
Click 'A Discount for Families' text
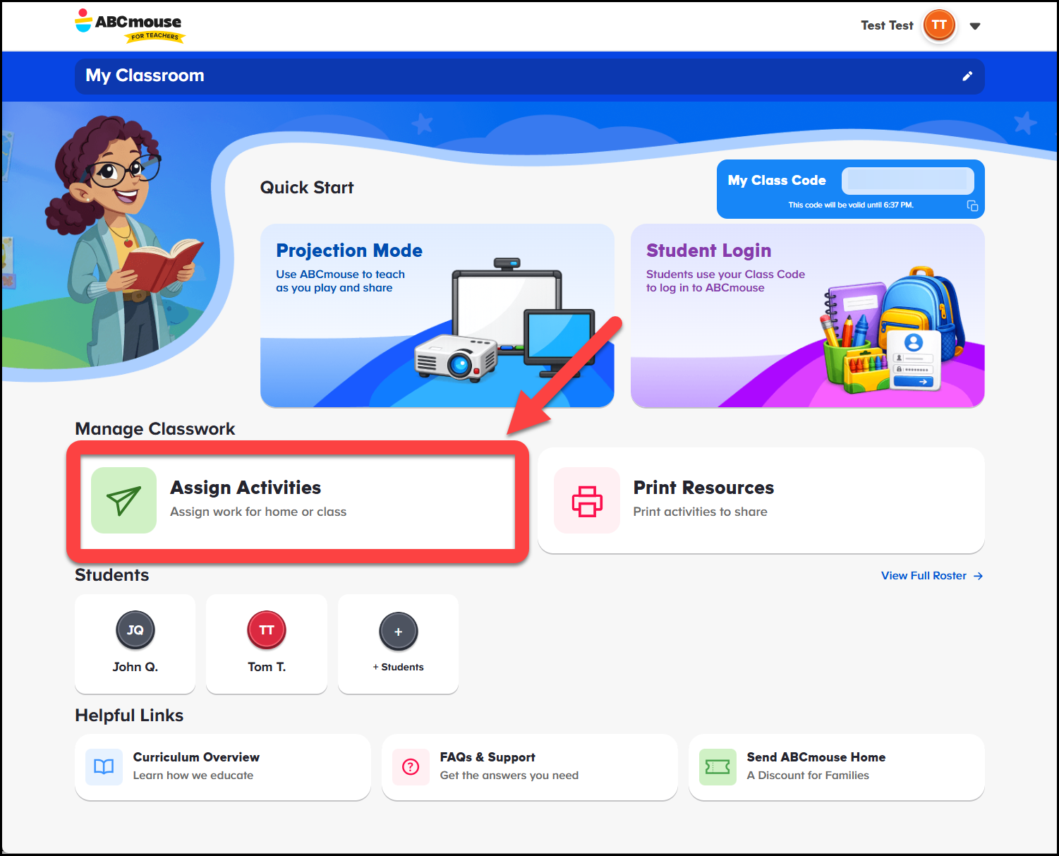(x=808, y=776)
